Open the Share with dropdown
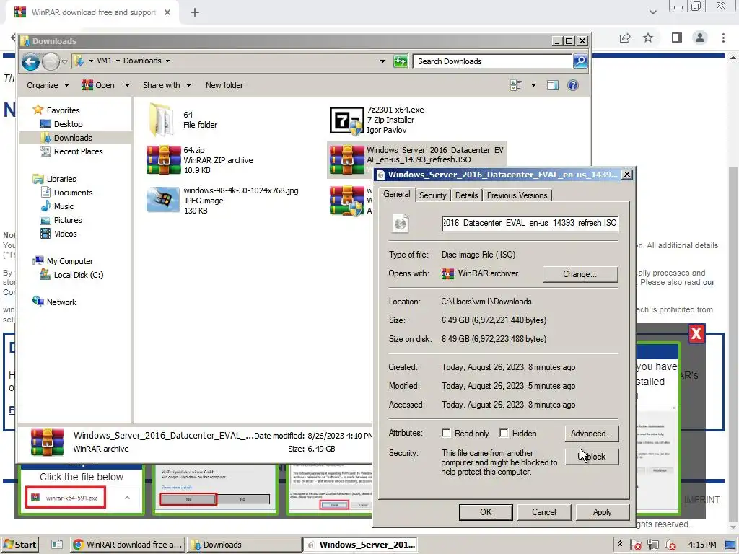Image resolution: width=739 pixels, height=554 pixels. click(x=167, y=85)
